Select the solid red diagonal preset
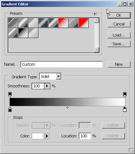This screenshot has height=154, width=135. pyautogui.click(x=84, y=23)
